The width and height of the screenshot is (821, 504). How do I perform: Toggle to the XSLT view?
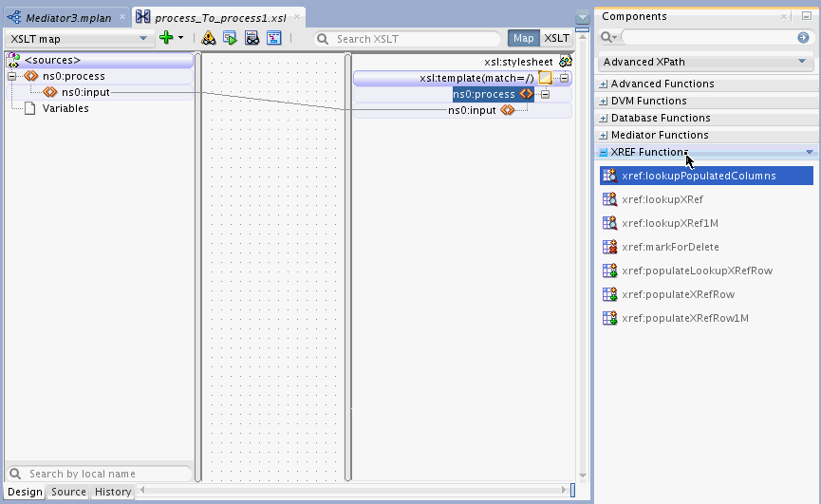(556, 38)
